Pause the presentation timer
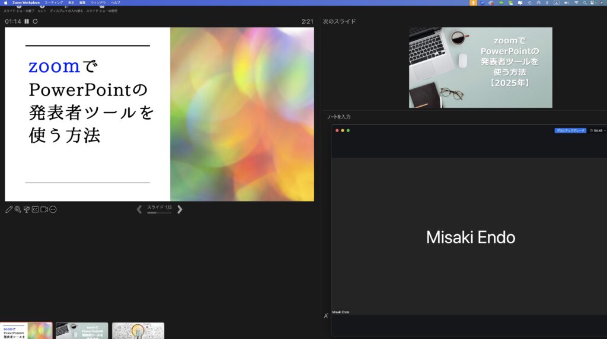This screenshot has height=339, width=607. point(27,21)
